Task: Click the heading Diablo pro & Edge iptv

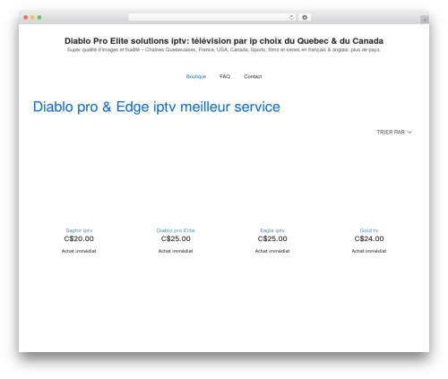Action: [157, 107]
